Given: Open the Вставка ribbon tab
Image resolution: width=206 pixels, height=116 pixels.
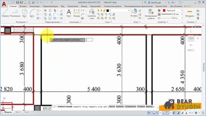Looking at the screenshot, I should 23,6.
